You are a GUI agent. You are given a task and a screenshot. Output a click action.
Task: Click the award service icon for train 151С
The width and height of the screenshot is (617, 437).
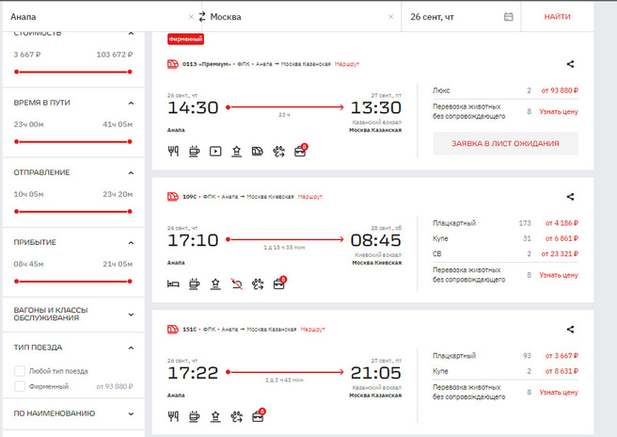pos(215,416)
